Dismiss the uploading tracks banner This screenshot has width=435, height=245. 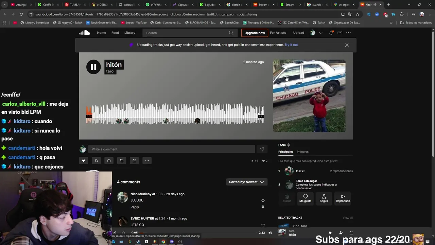(347, 45)
